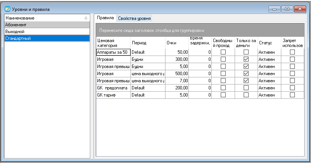Click the Будни cell in the 300,00 row
311x163 pixels.
(x=148, y=59)
